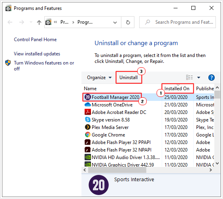Click the NVIDIA Graphics Driver 442.59 icon
This screenshot has height=199, width=223.
(88, 164)
